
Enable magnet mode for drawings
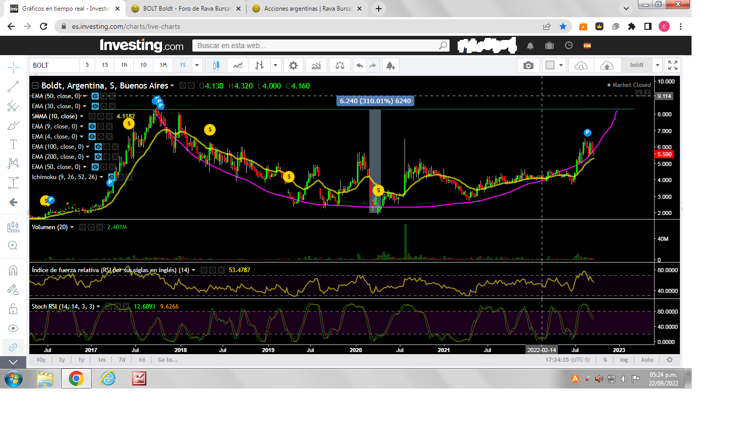(x=13, y=270)
